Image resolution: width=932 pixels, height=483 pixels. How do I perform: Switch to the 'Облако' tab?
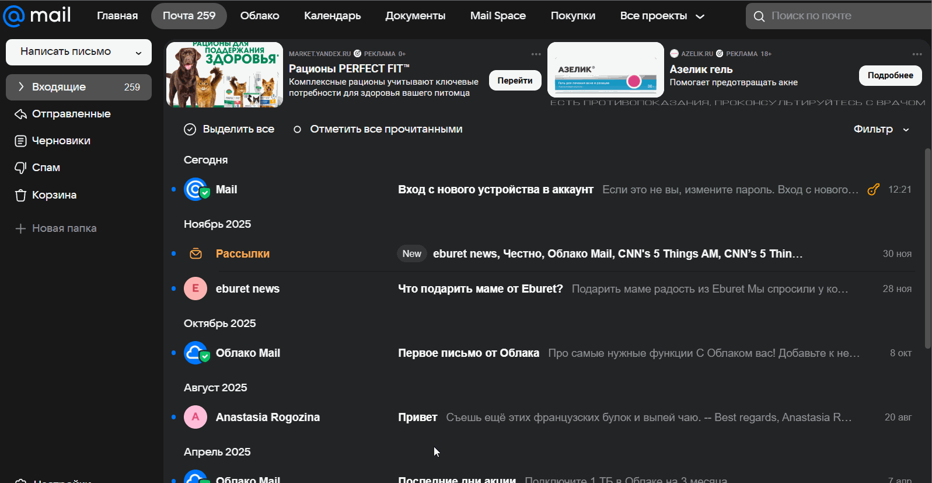click(260, 16)
